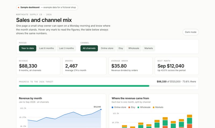Click the $88,330 revenue figure
Image resolution: width=215 pixels, height=128 pixels.
point(28,66)
